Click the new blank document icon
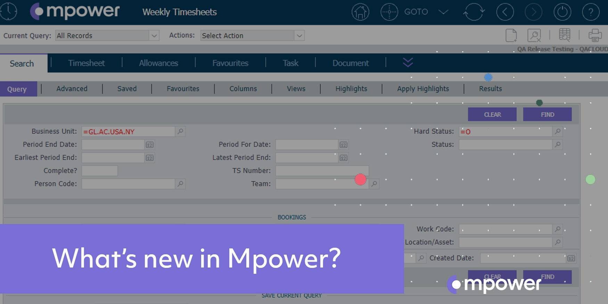 pyautogui.click(x=511, y=35)
